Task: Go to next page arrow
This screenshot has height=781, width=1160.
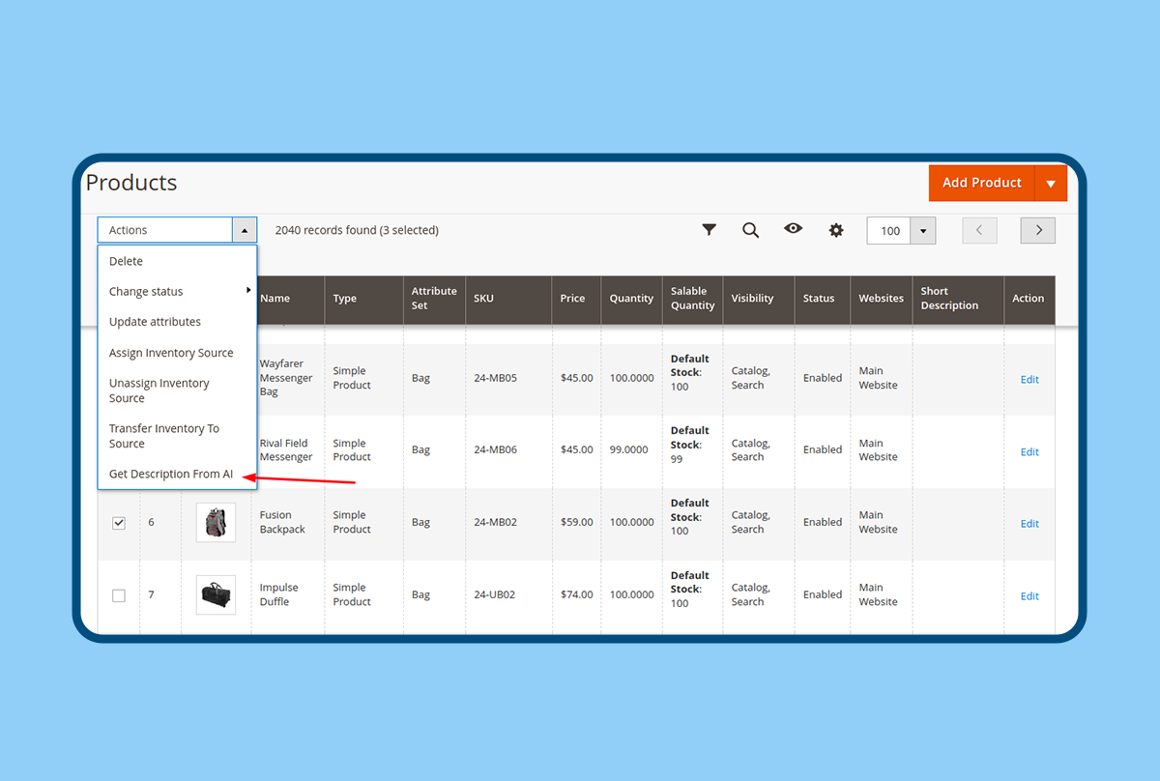Action: click(x=1038, y=230)
